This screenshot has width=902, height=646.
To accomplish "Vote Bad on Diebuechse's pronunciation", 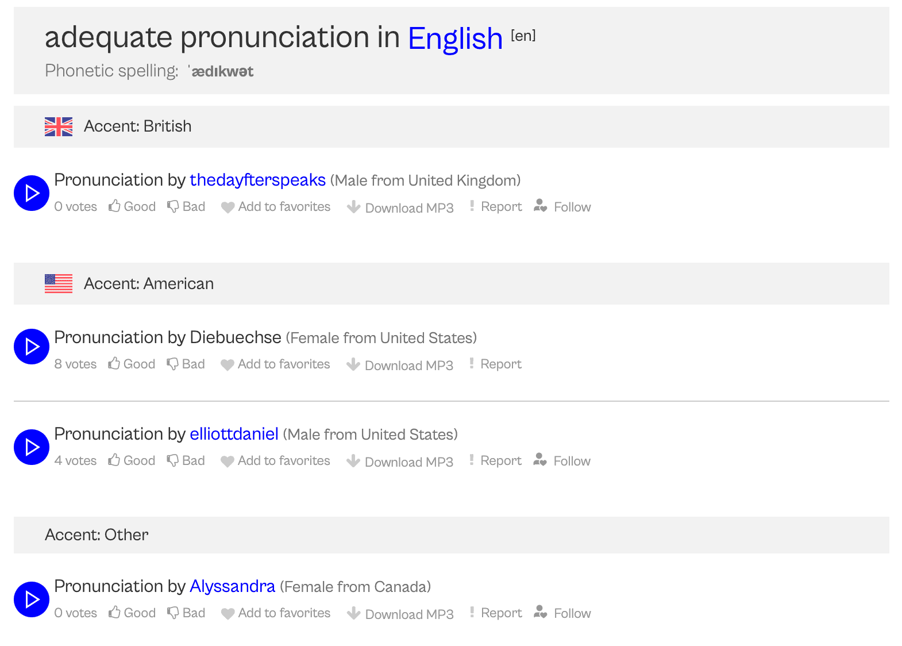I will coord(186,364).
